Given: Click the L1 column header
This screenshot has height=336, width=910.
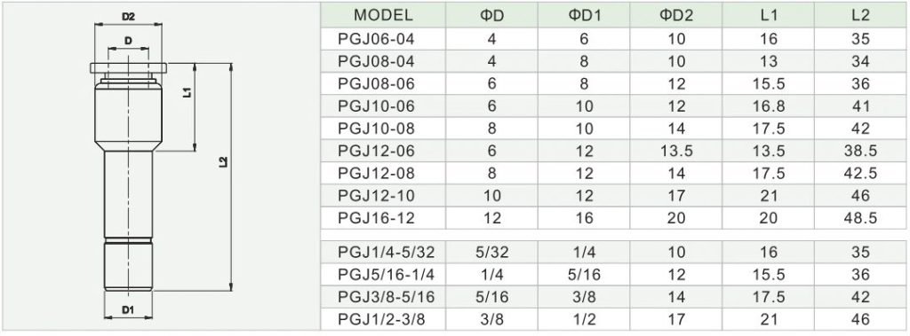Looking at the screenshot, I should pyautogui.click(x=768, y=15).
